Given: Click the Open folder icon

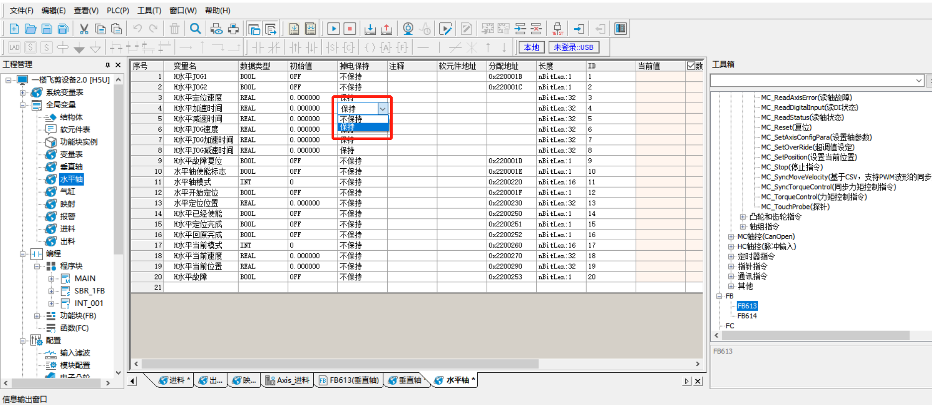Looking at the screenshot, I should pos(30,29).
